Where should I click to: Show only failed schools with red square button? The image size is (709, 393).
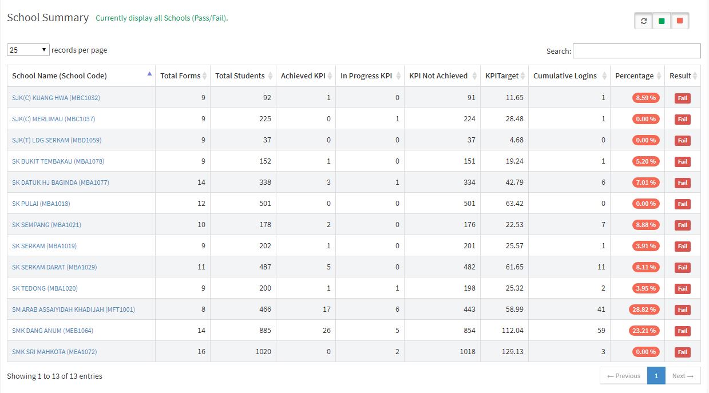coord(680,21)
